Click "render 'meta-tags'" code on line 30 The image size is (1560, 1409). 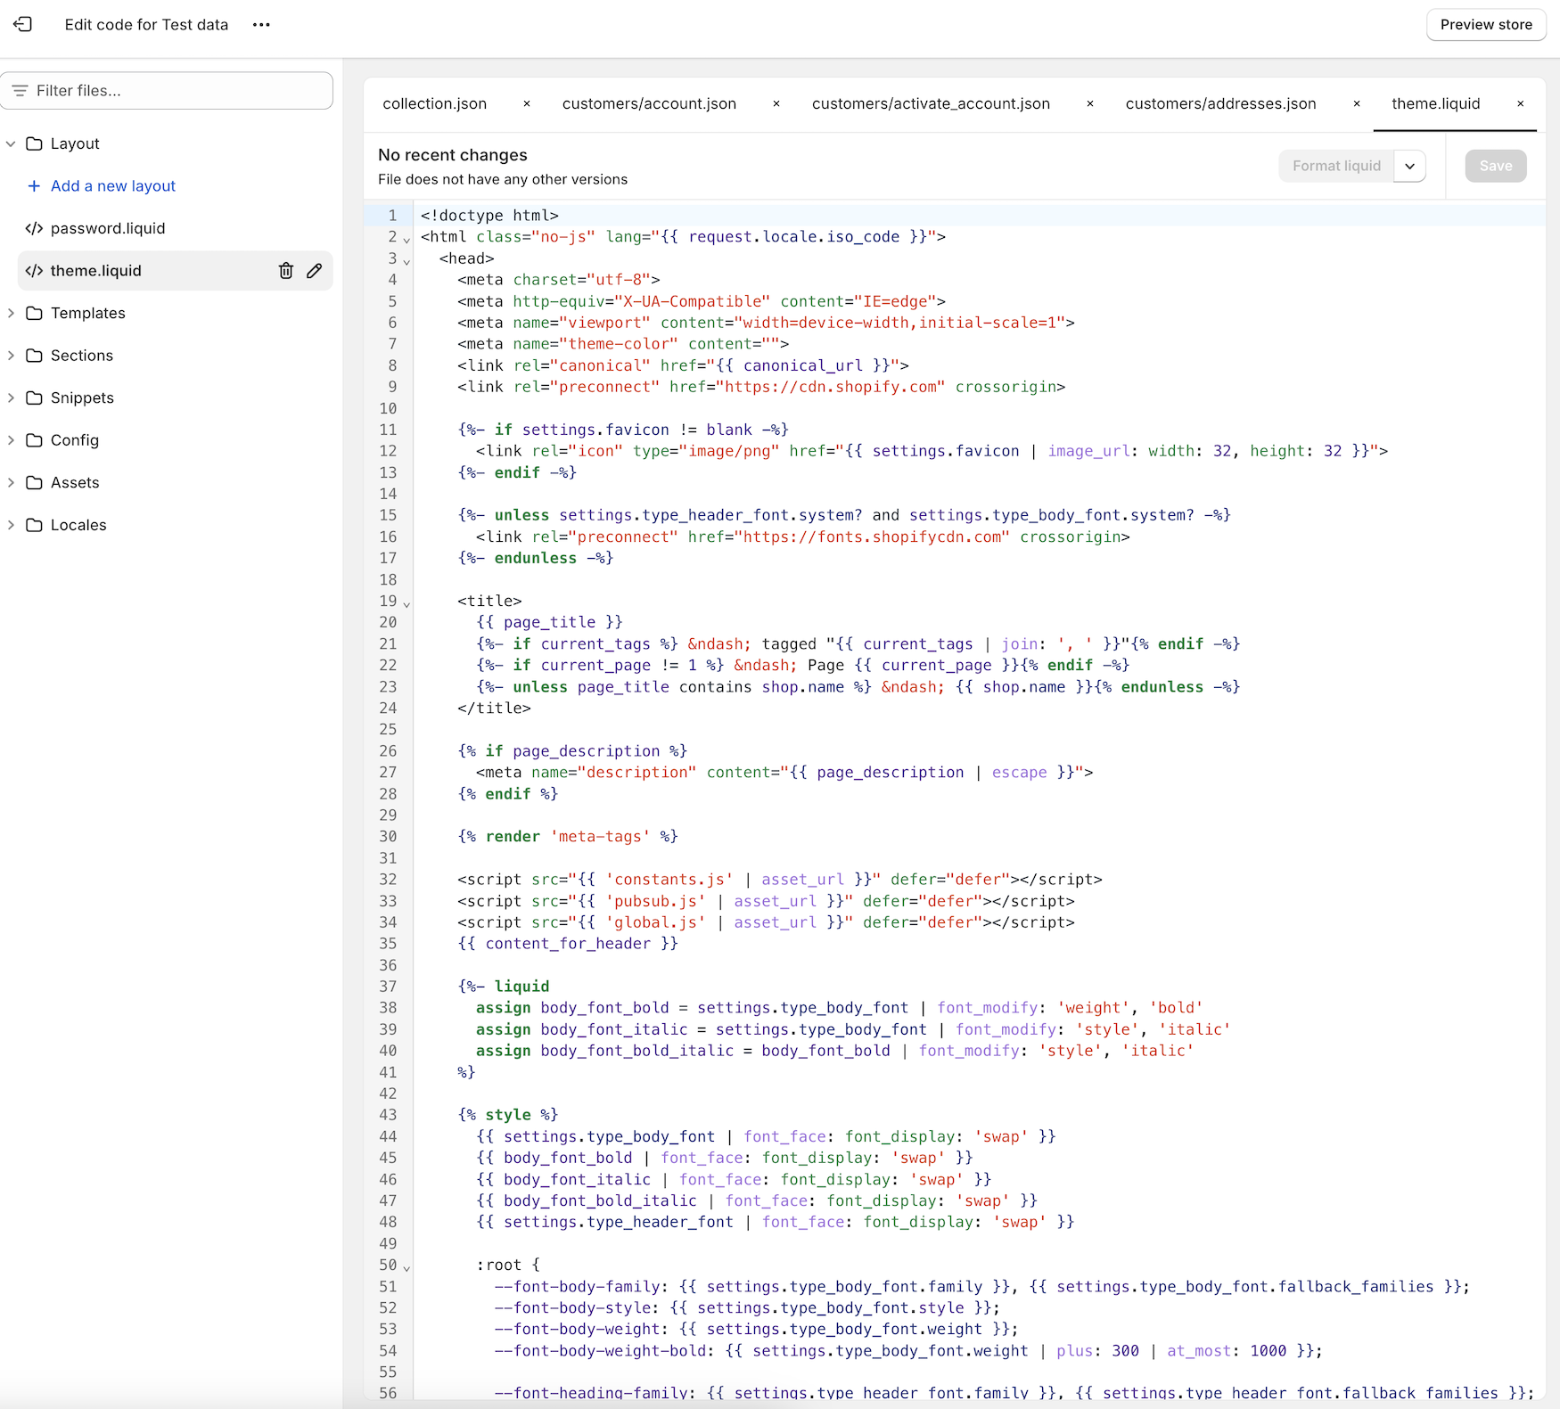click(x=568, y=837)
